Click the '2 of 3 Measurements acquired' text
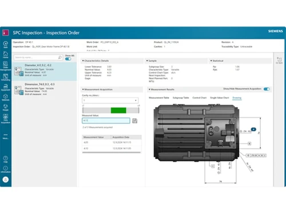Image resolution: width=286 pixels, height=214 pixels. pos(98,127)
